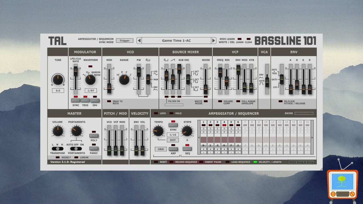Toggle the S button on step 4

[x=224, y=128]
